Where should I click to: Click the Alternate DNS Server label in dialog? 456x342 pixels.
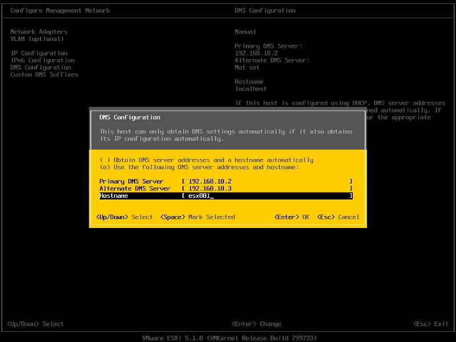[x=135, y=189]
